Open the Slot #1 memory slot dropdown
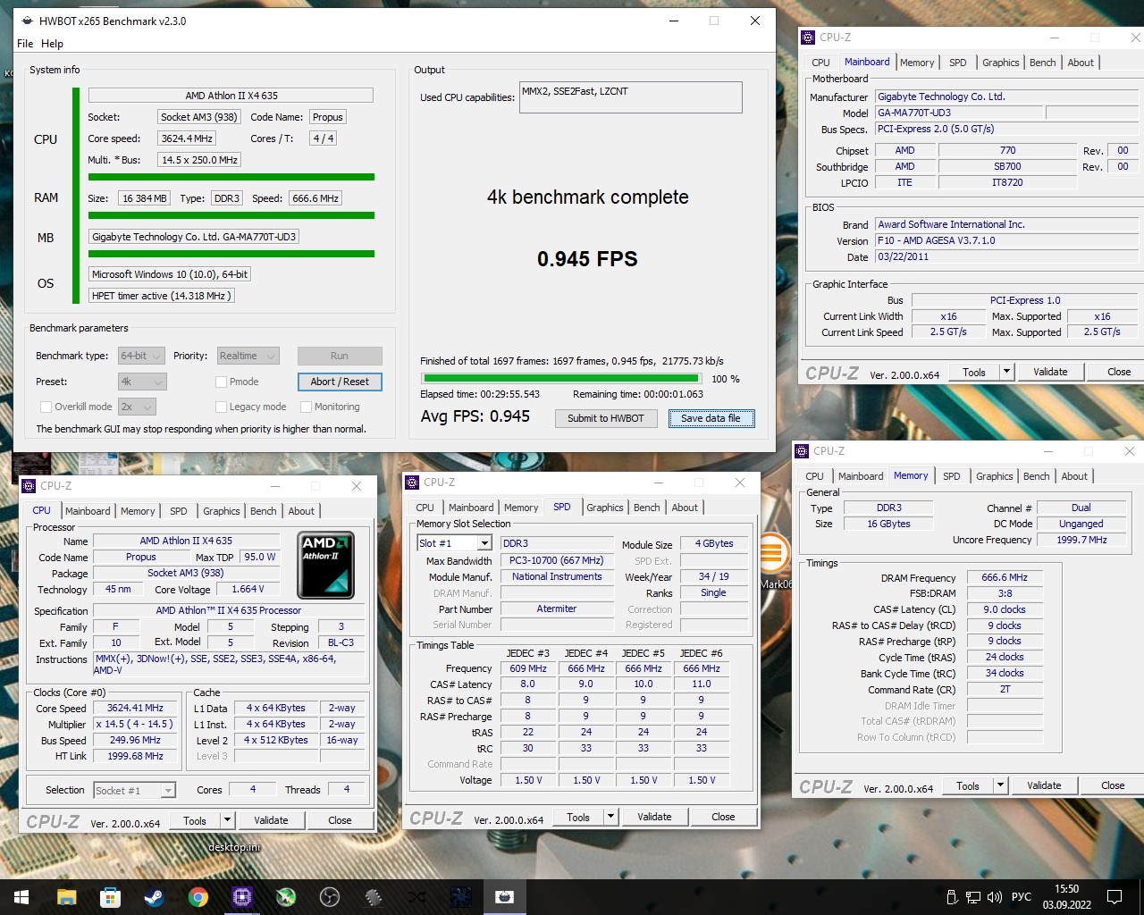This screenshot has width=1144, height=915. (454, 543)
